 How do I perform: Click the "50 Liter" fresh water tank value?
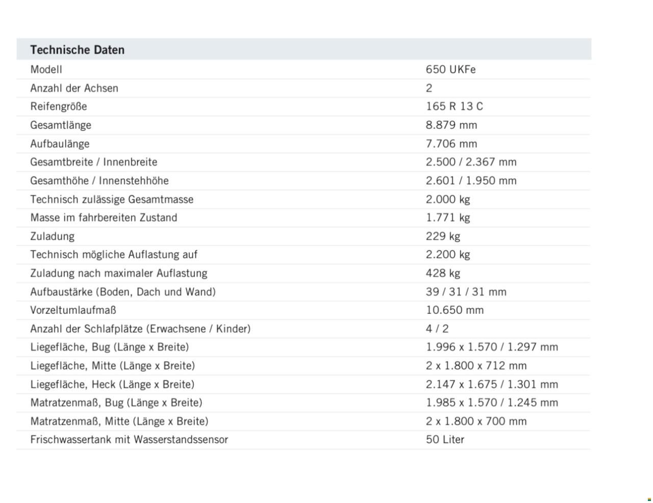click(x=445, y=439)
